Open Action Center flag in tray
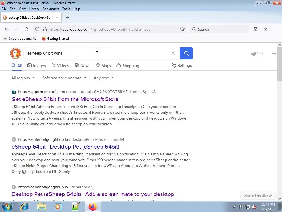The image size is (282, 212). [x=241, y=207]
